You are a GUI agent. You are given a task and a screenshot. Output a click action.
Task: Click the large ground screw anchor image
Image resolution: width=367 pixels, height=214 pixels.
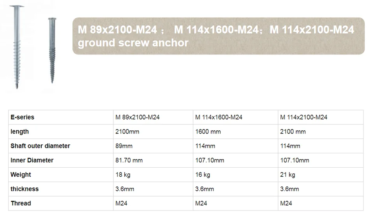tap(17, 46)
